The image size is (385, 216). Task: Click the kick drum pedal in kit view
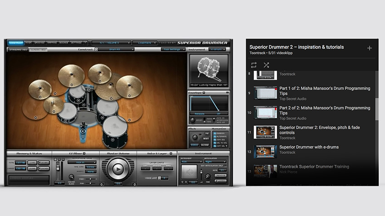tap(83, 131)
